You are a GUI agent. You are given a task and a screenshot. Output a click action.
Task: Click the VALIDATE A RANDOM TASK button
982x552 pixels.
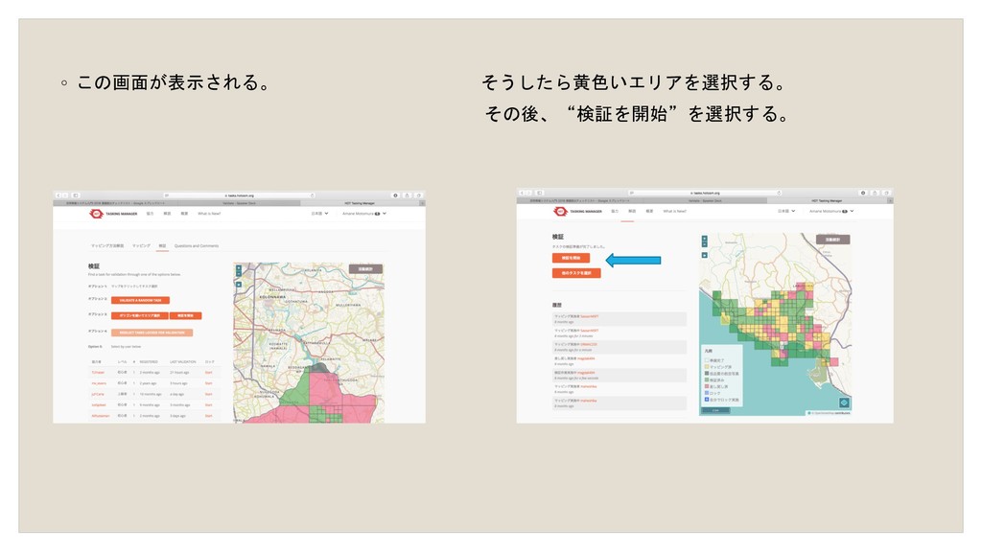point(140,300)
